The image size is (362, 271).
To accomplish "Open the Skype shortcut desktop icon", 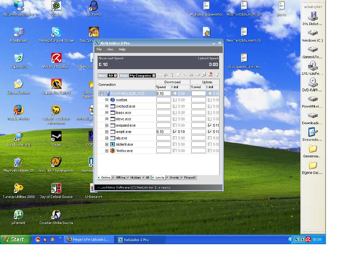I will 56,32.
